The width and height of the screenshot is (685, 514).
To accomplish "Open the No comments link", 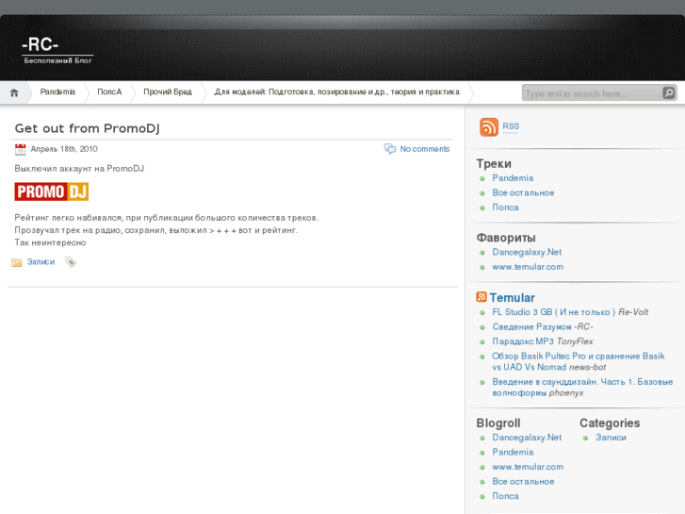I will click(425, 149).
